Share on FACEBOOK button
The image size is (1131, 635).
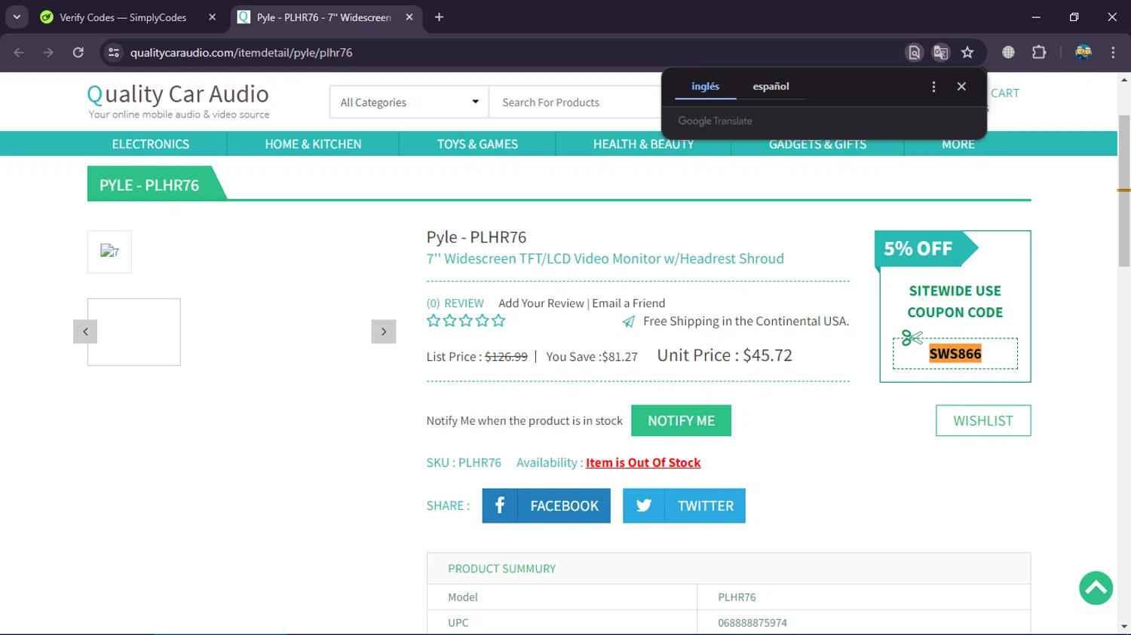[x=546, y=505]
